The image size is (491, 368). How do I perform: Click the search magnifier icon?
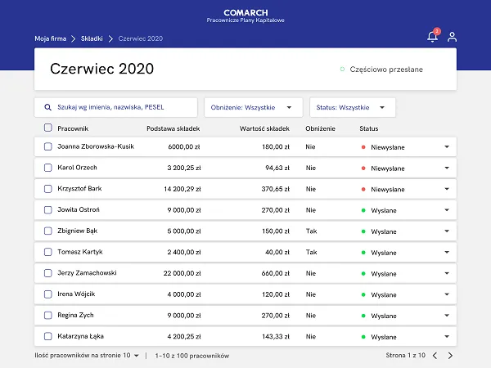click(47, 107)
